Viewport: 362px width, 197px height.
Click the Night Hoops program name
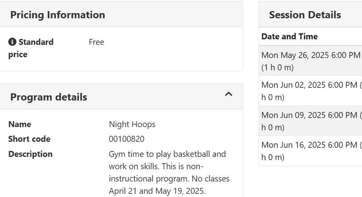(x=132, y=124)
